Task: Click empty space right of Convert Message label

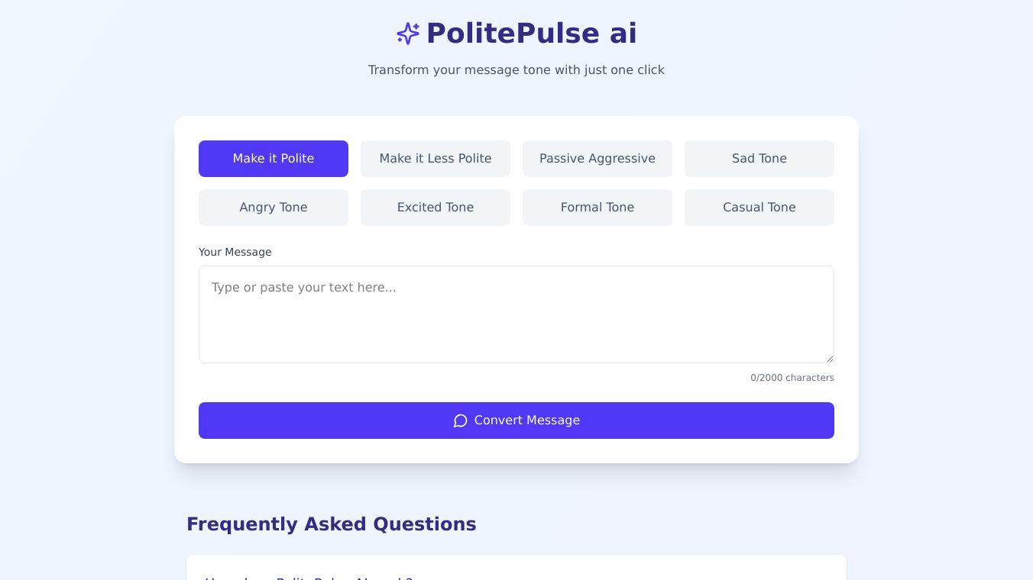Action: (x=703, y=420)
